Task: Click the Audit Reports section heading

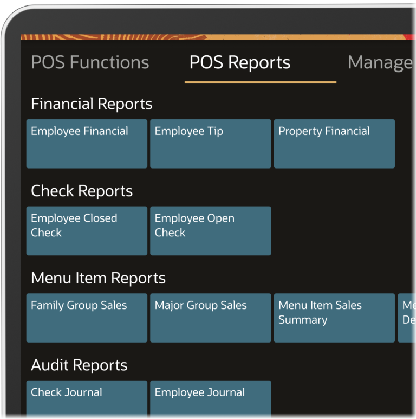Action: (x=79, y=365)
